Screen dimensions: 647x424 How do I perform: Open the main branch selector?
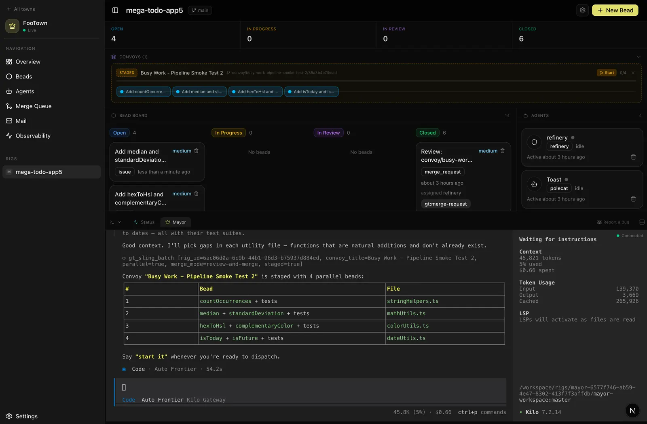point(200,10)
